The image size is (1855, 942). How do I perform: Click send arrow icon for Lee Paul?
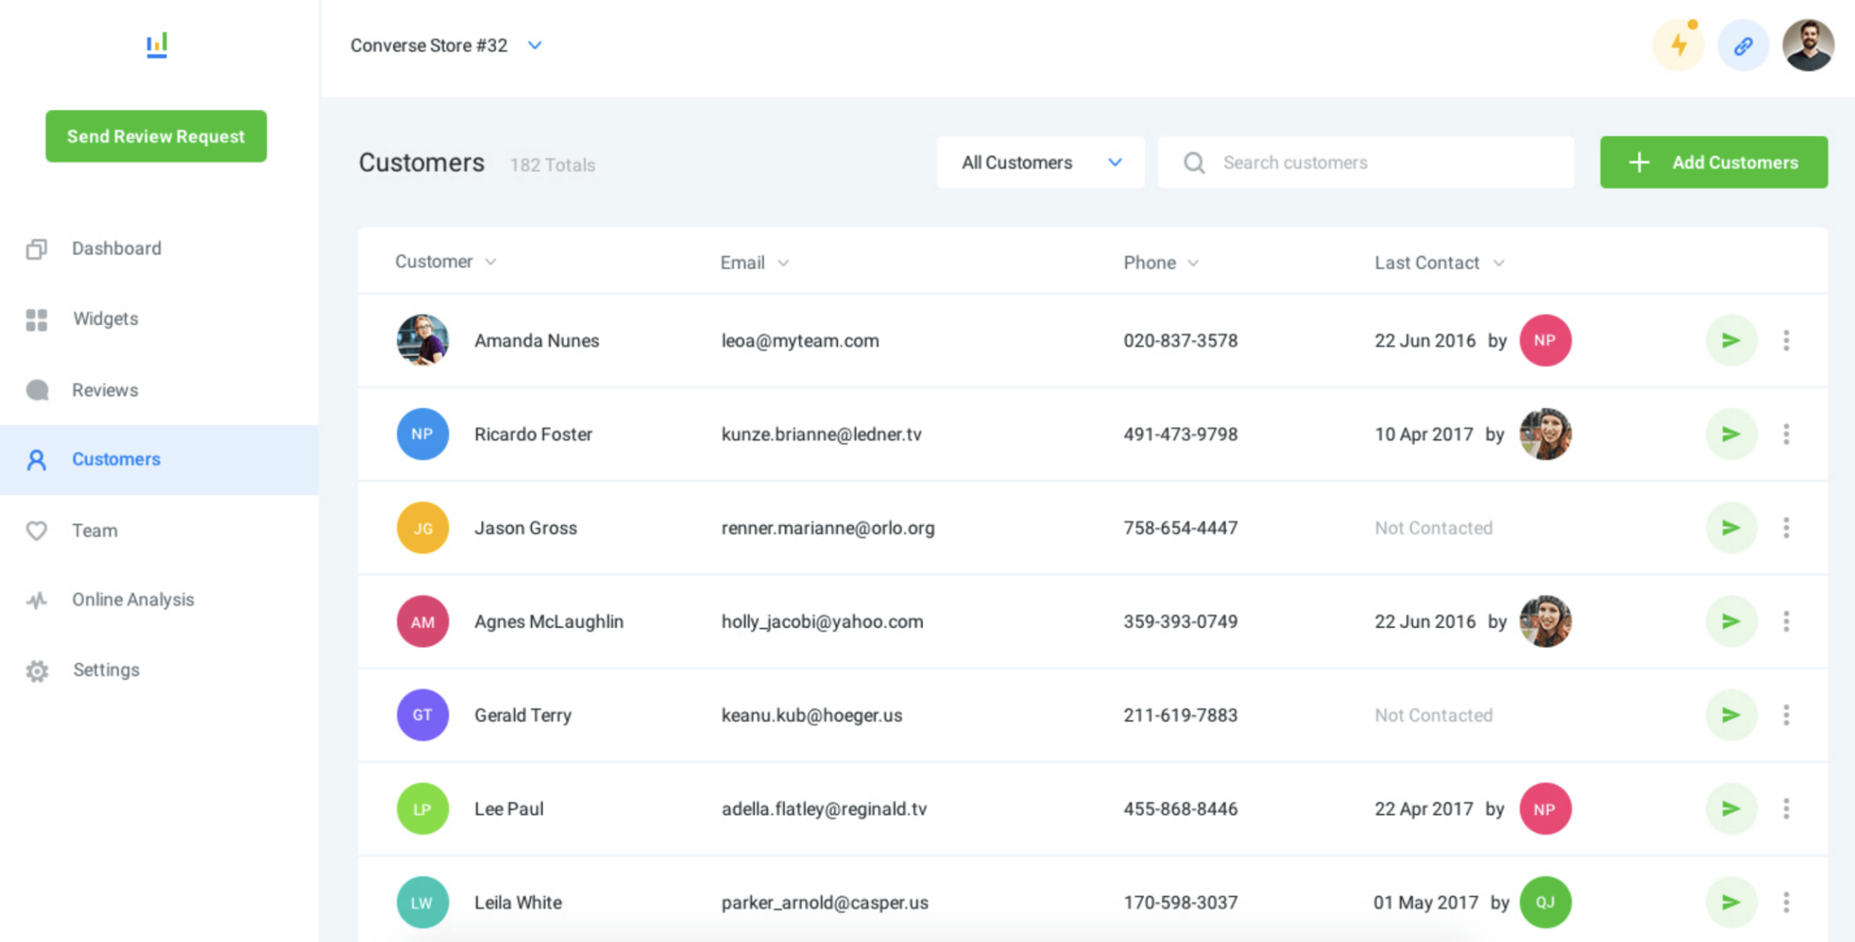pos(1730,808)
